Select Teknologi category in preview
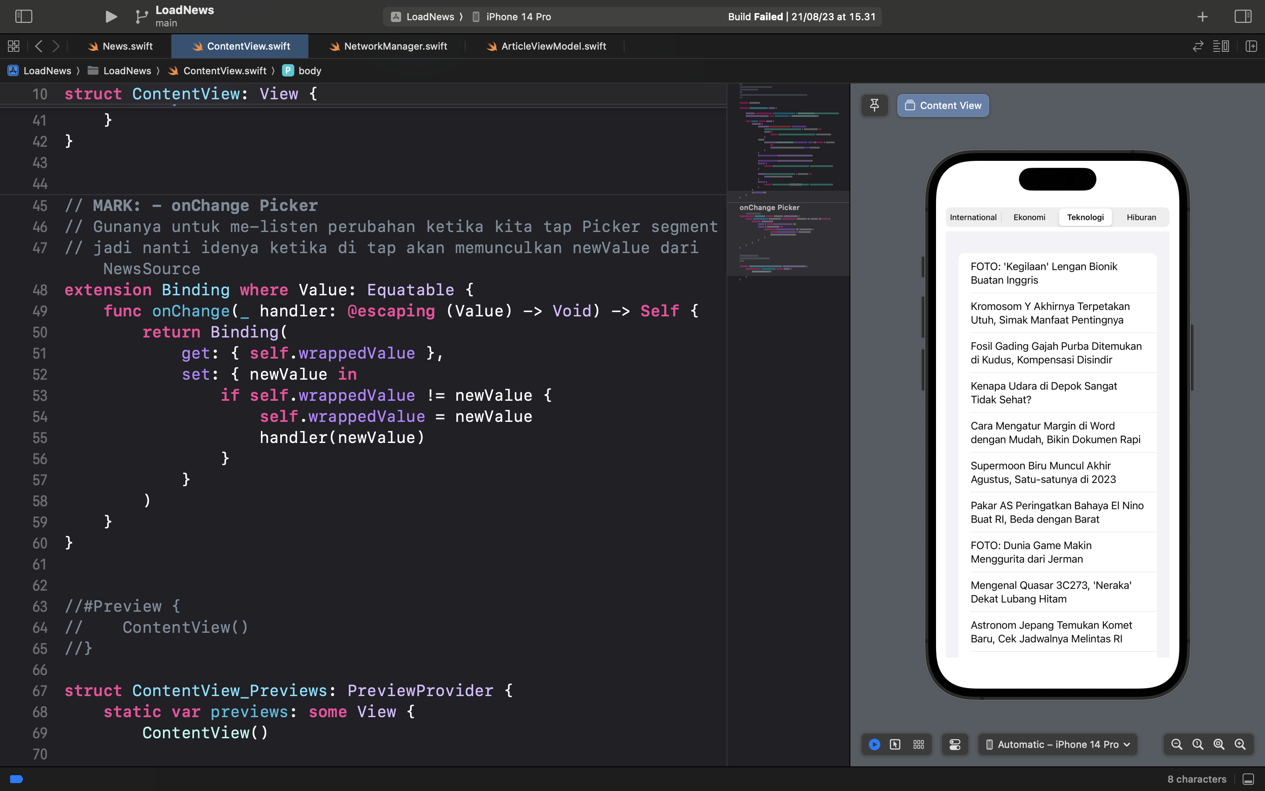The width and height of the screenshot is (1265, 791). click(1086, 217)
